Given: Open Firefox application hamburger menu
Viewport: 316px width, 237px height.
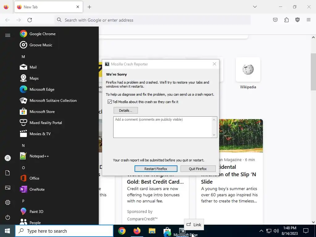Looking at the screenshot, I should pyautogui.click(x=309, y=20).
